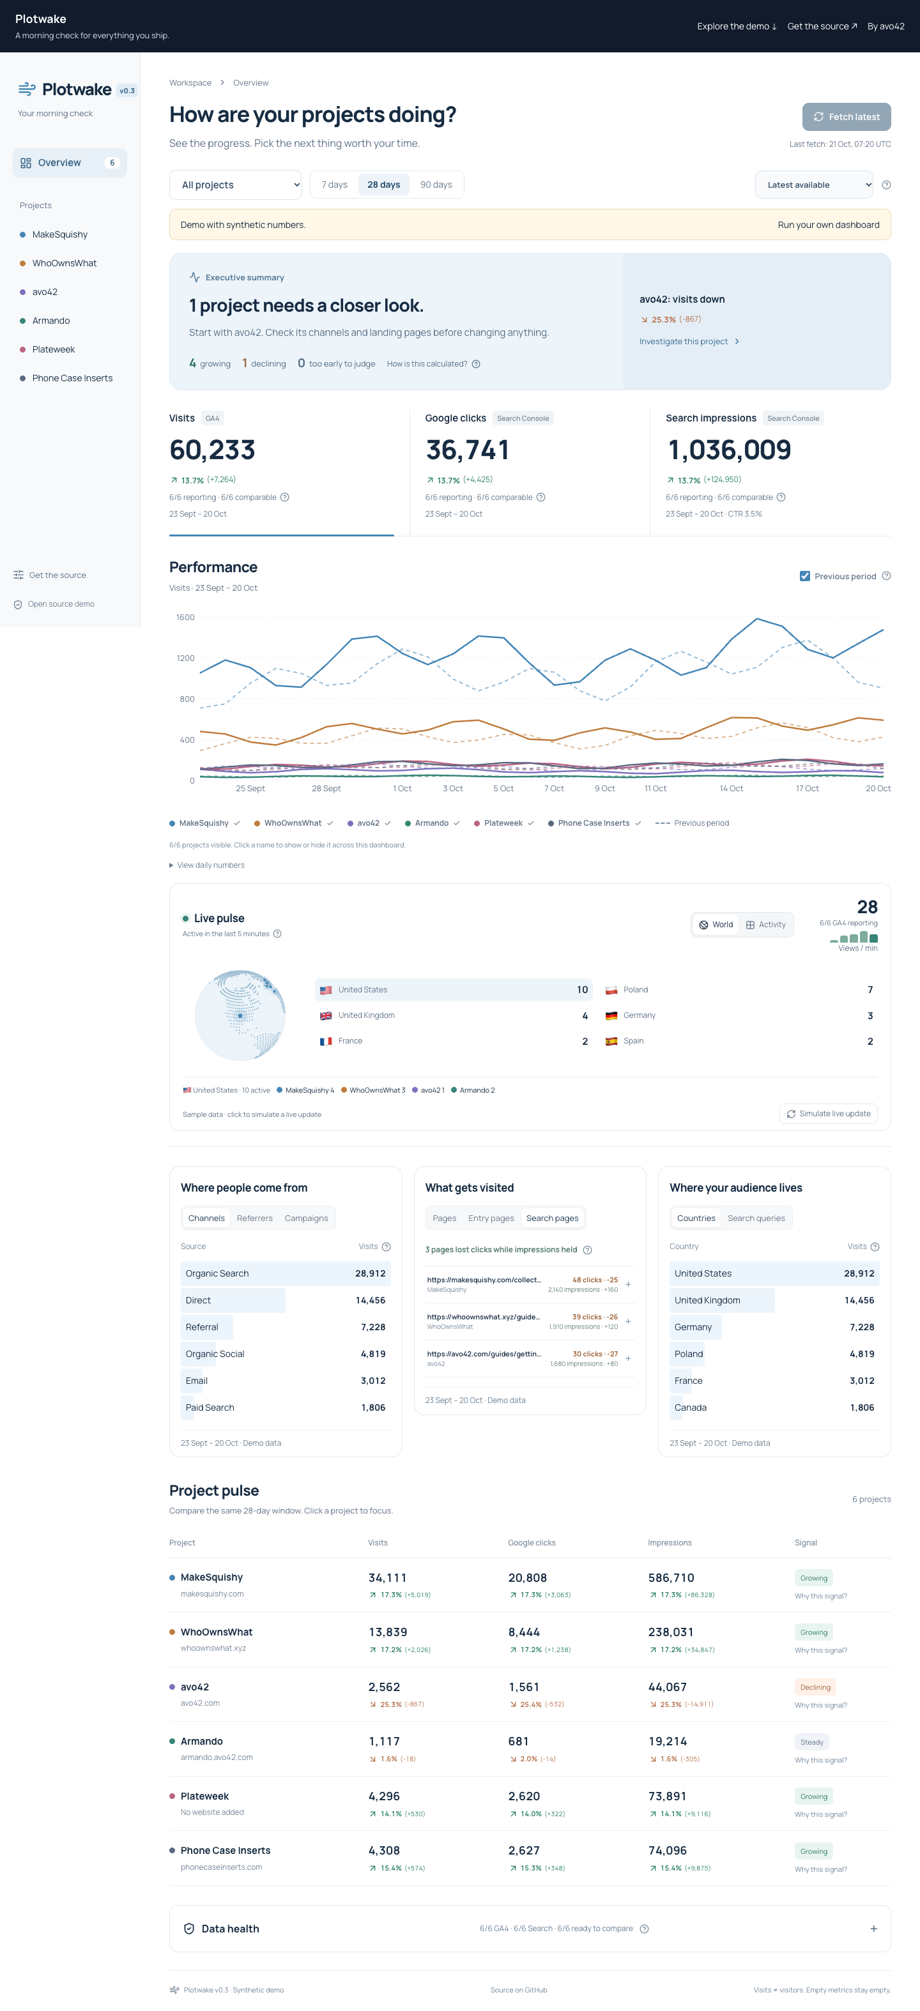Click Run your own dashboard link
The image size is (920, 2011).
[x=828, y=225]
